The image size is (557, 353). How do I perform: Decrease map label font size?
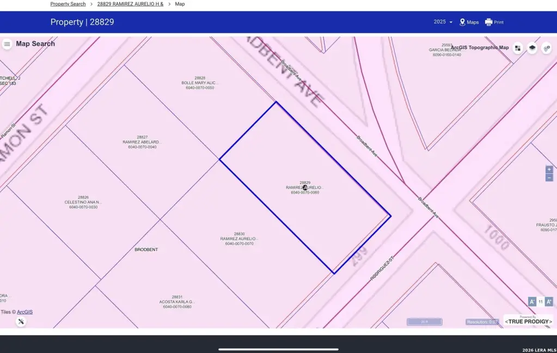click(x=532, y=302)
